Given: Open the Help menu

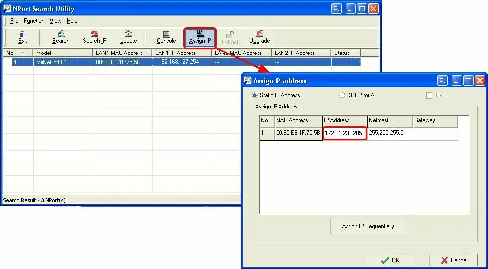Looking at the screenshot, I should 72,21.
